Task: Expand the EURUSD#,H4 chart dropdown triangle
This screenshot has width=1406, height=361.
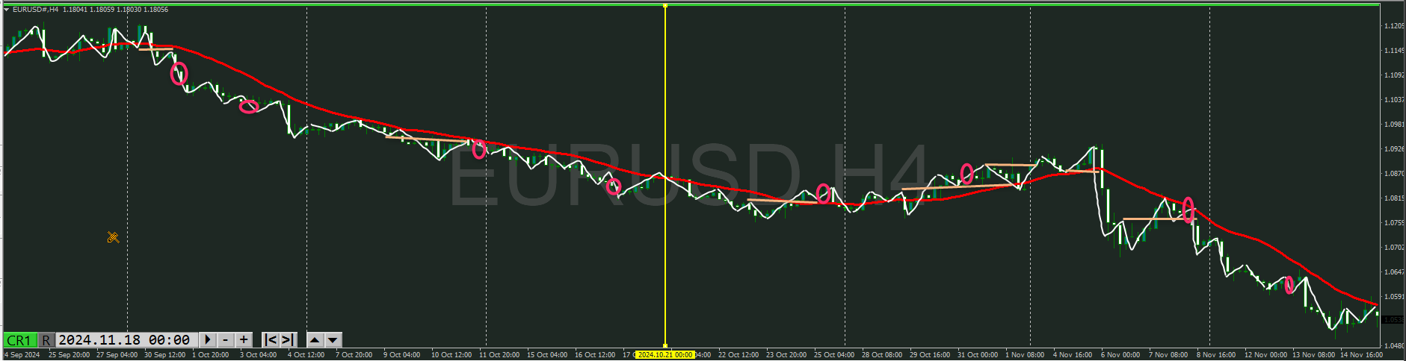Action: 7,10
